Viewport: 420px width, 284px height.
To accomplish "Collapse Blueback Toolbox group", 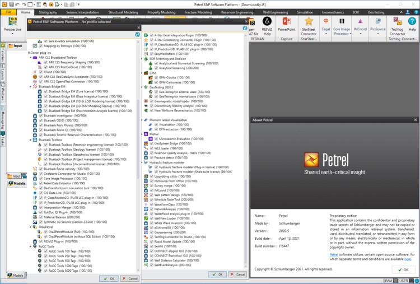I will (31, 140).
